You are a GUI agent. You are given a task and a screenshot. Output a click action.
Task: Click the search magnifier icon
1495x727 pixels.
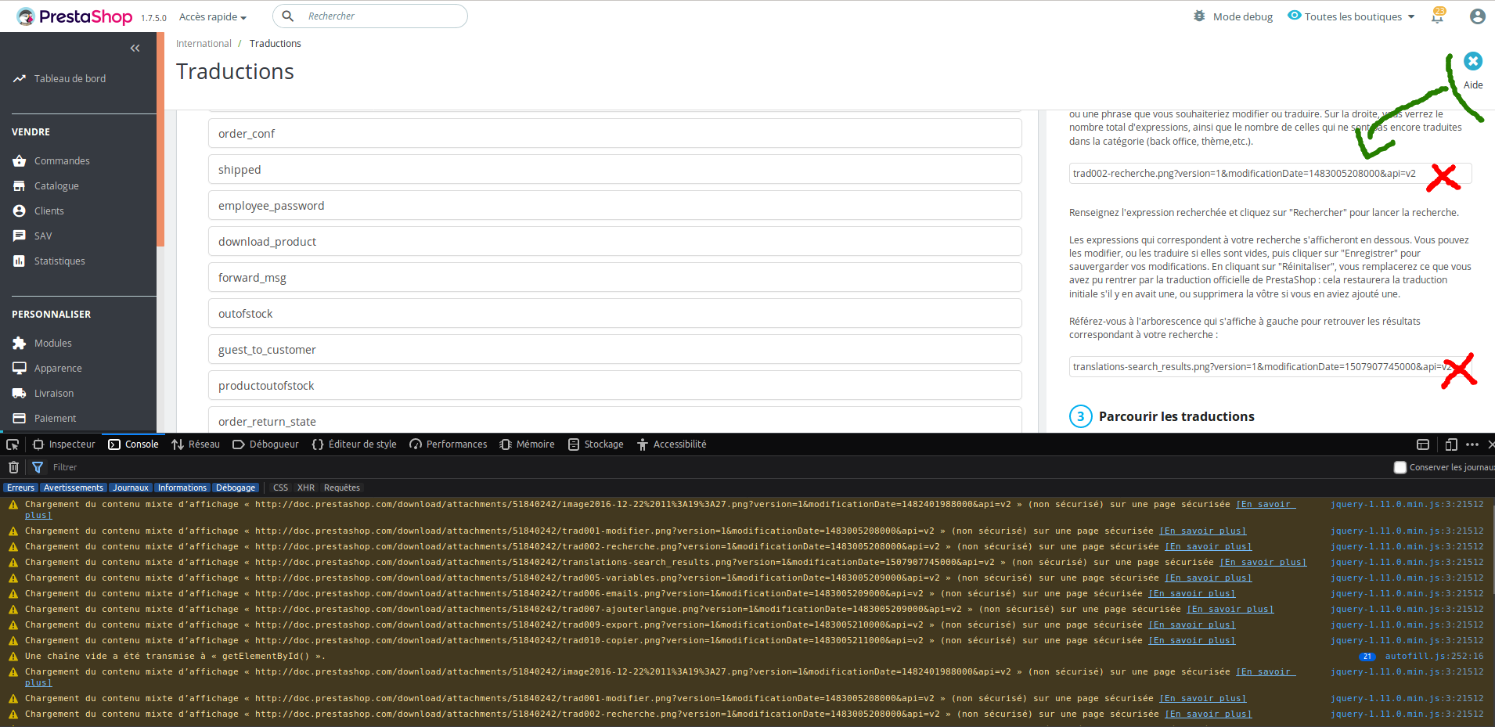(x=288, y=16)
